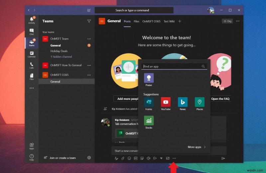Screen dimensions: 266x173
Task: Click the Format text icon
Action: coord(116,158)
